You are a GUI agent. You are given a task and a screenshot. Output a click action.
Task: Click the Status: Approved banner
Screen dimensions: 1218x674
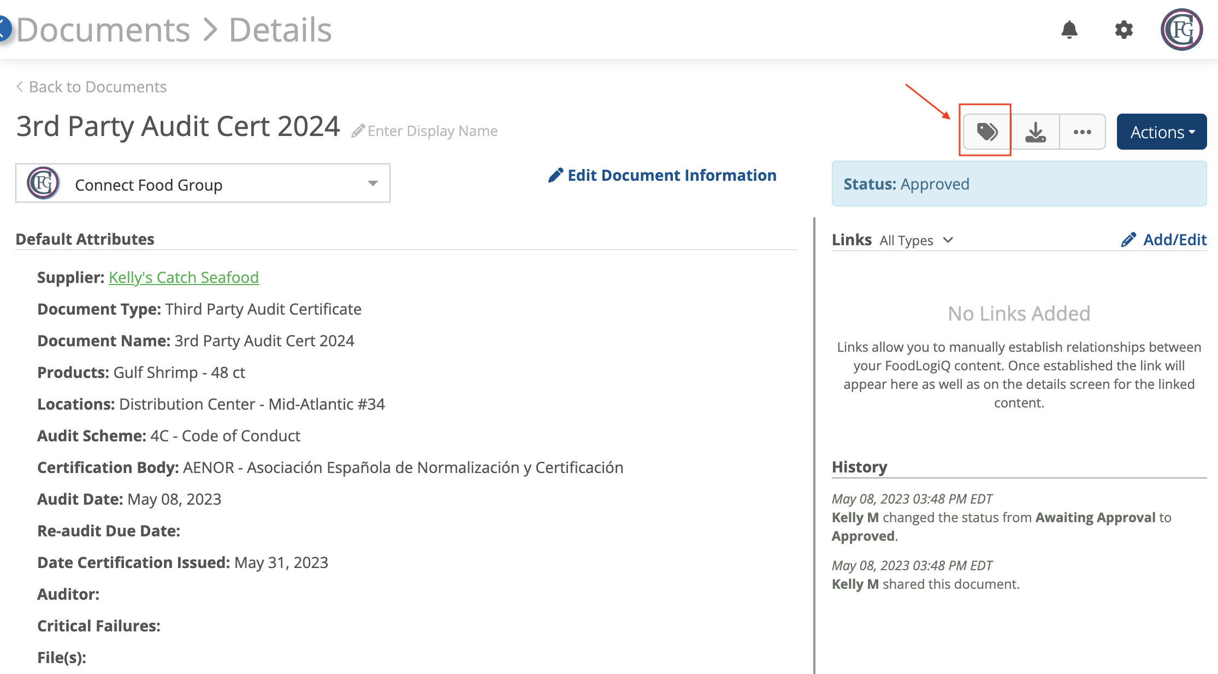tap(1019, 184)
